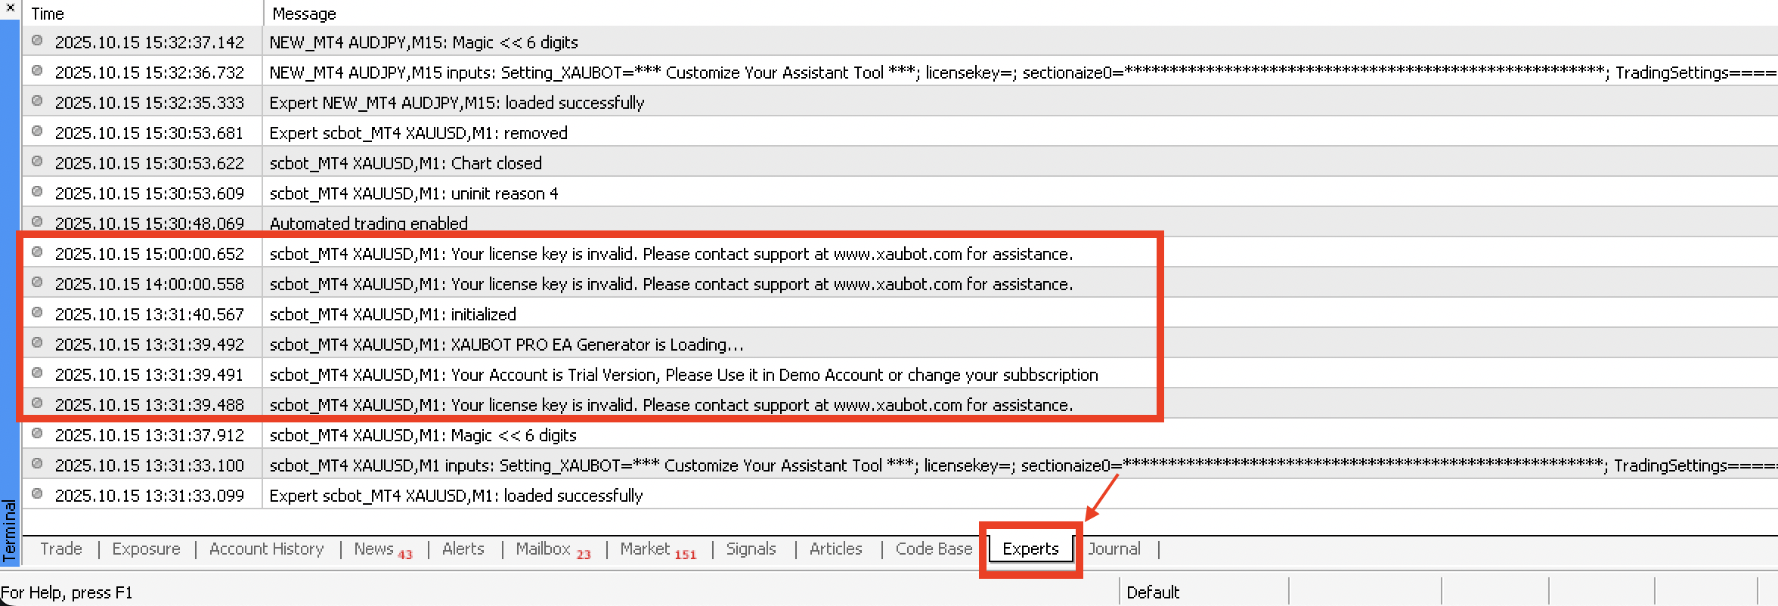Close the Terminal panel with the X button
1778x606 pixels.
click(10, 8)
